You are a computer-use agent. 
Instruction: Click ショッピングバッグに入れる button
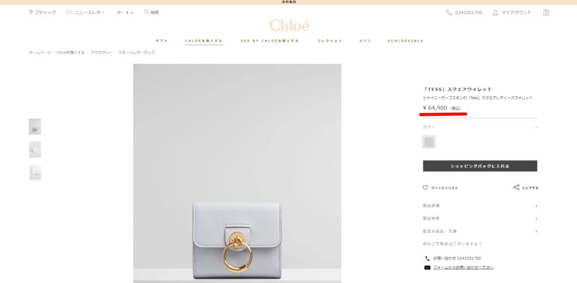480,166
